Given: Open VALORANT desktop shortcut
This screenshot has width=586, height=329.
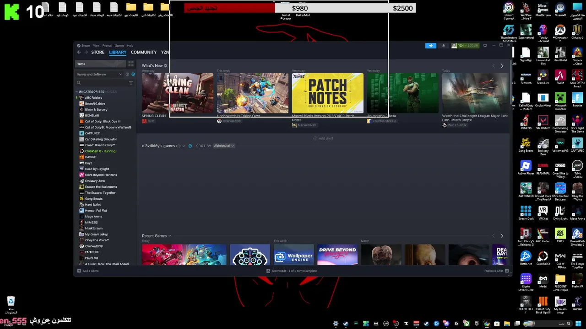Looking at the screenshot, I should (x=543, y=123).
